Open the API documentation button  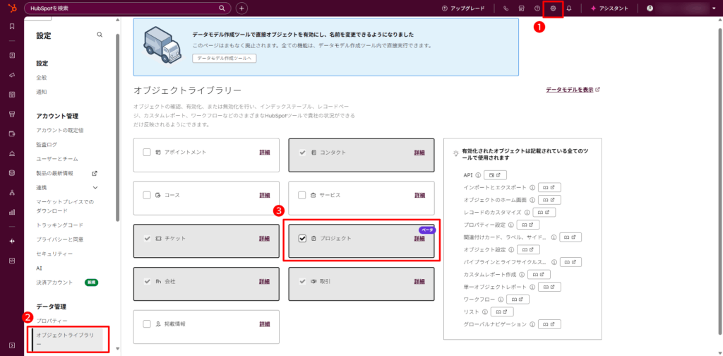(x=495, y=175)
